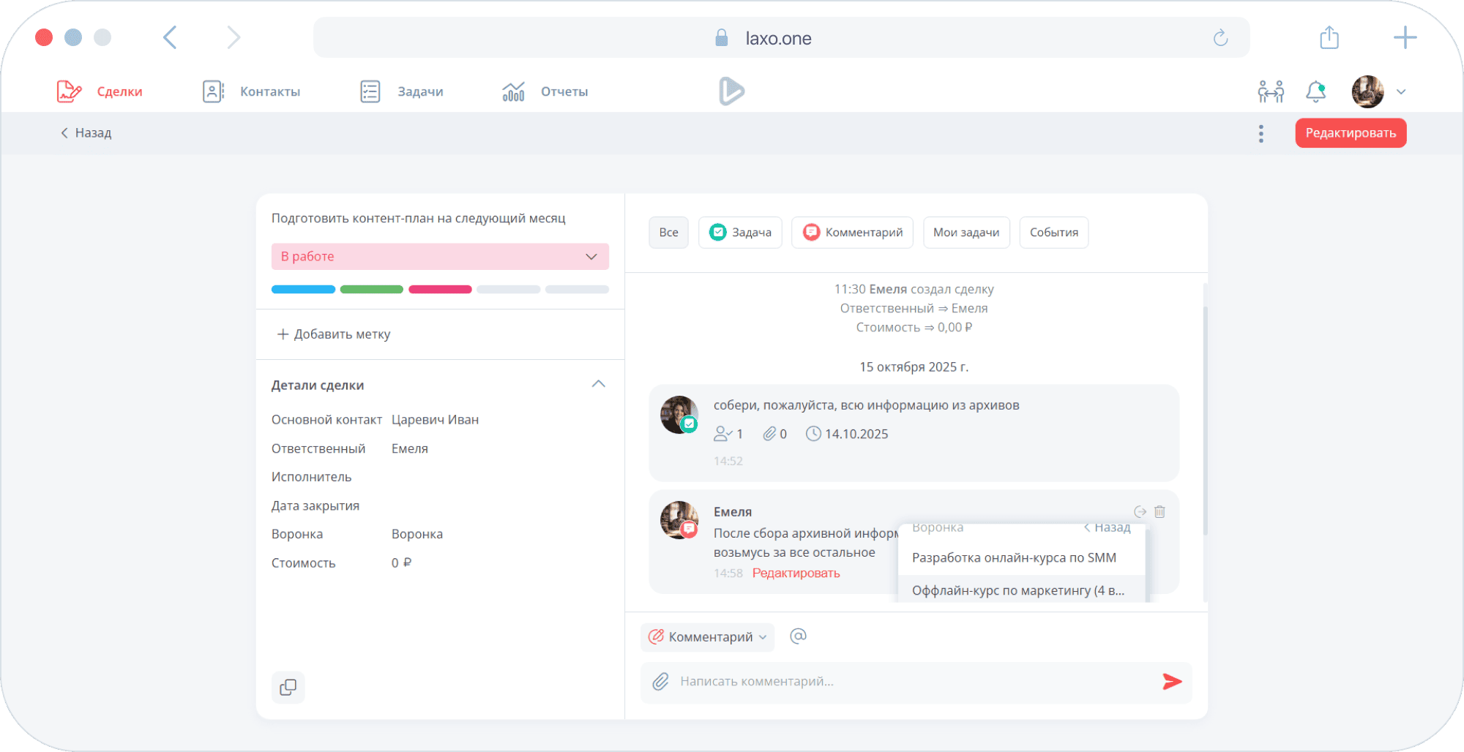Click the Laxo logo icon

(731, 91)
